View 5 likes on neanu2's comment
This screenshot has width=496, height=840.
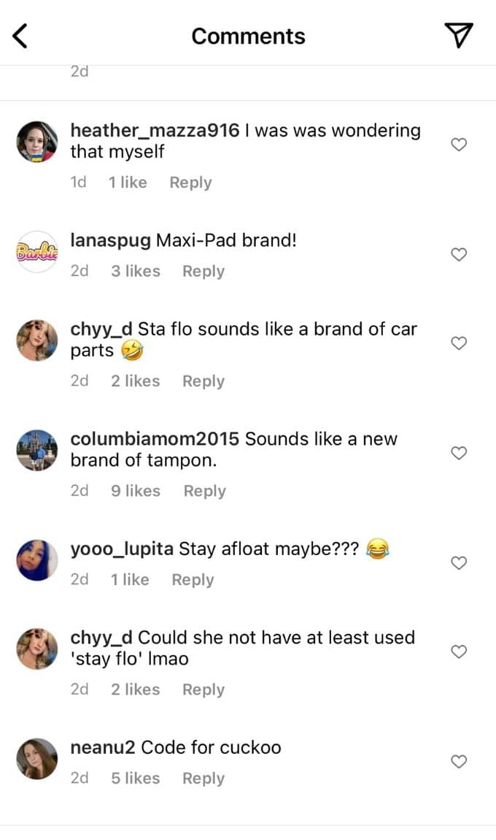136,778
